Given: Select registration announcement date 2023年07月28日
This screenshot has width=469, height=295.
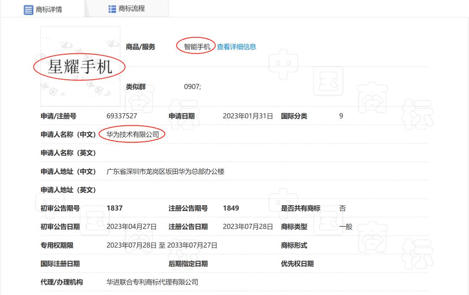Looking at the screenshot, I should pyautogui.click(x=248, y=226).
